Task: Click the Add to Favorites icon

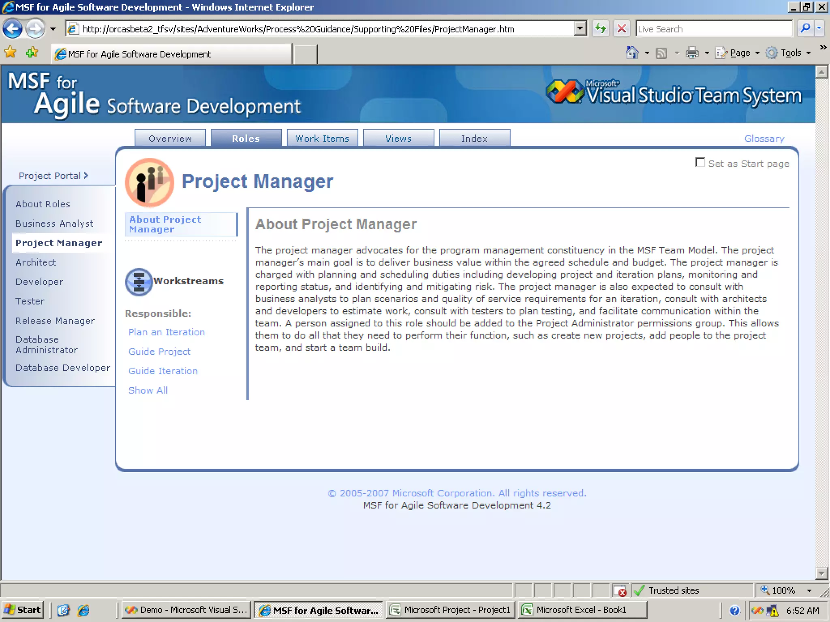Action: 32,53
